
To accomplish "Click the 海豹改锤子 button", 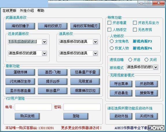I will tap(20, 26).
